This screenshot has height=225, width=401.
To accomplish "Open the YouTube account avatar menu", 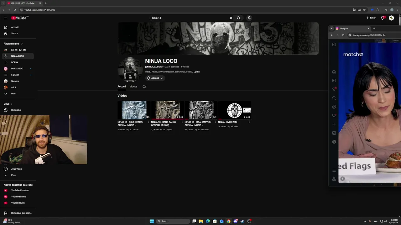I will (x=391, y=18).
